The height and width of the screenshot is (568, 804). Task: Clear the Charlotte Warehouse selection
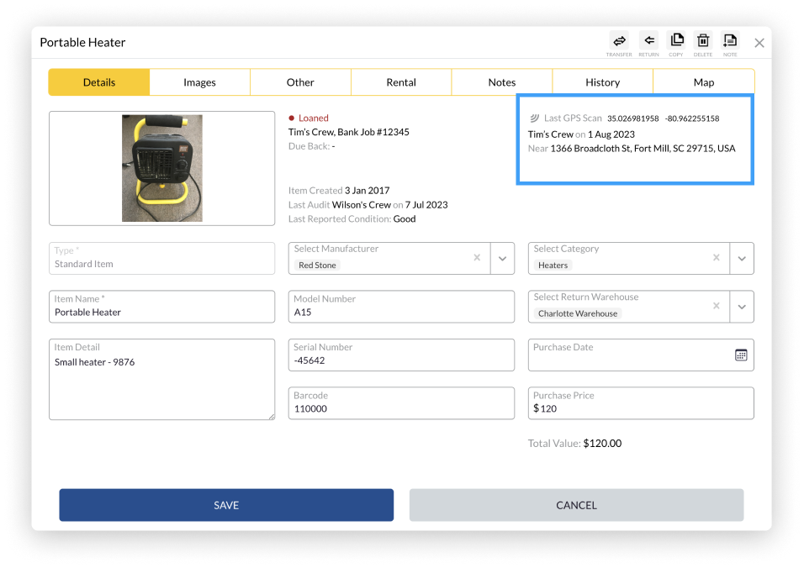click(x=717, y=307)
